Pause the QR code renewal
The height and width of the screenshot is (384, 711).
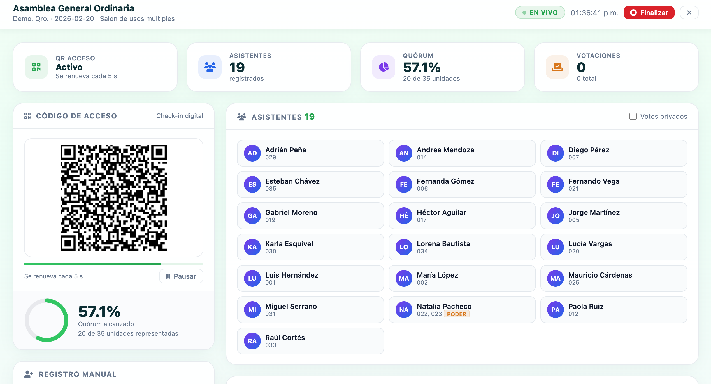coord(181,276)
